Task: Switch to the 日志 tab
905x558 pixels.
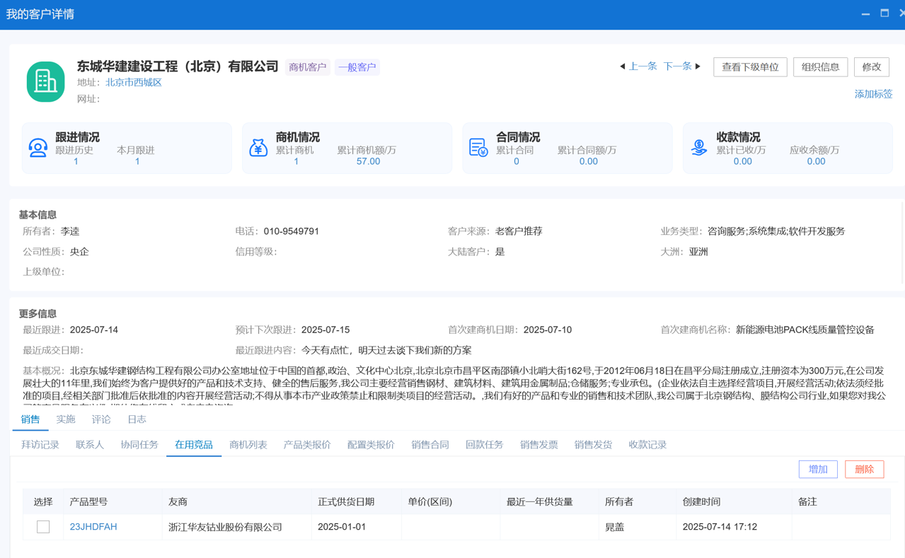Action: click(x=136, y=419)
